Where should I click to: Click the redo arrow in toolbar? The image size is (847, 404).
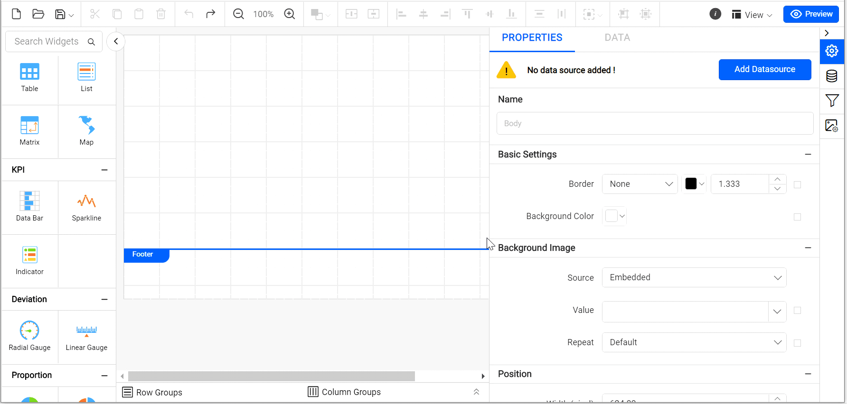tap(210, 14)
